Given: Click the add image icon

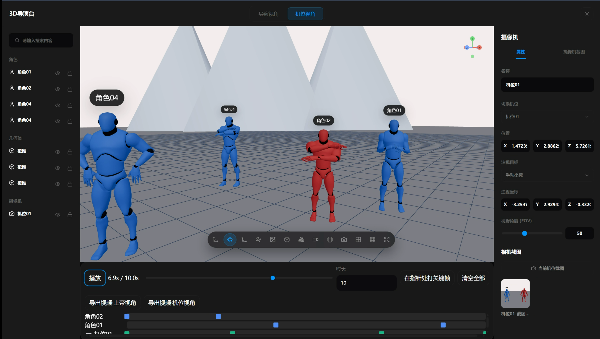Looking at the screenshot, I should [x=273, y=240].
